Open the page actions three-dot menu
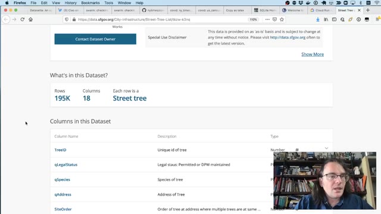 (x=267, y=20)
